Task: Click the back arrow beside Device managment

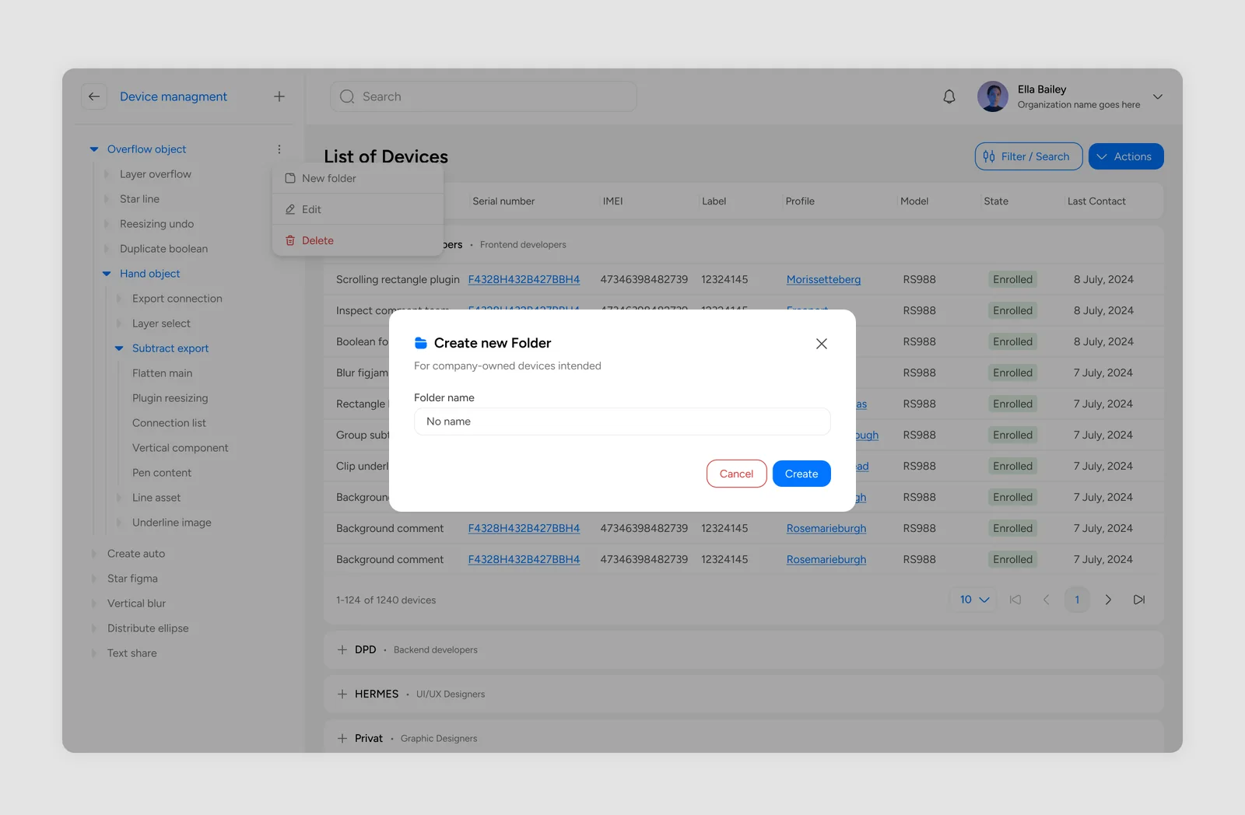Action: click(94, 96)
